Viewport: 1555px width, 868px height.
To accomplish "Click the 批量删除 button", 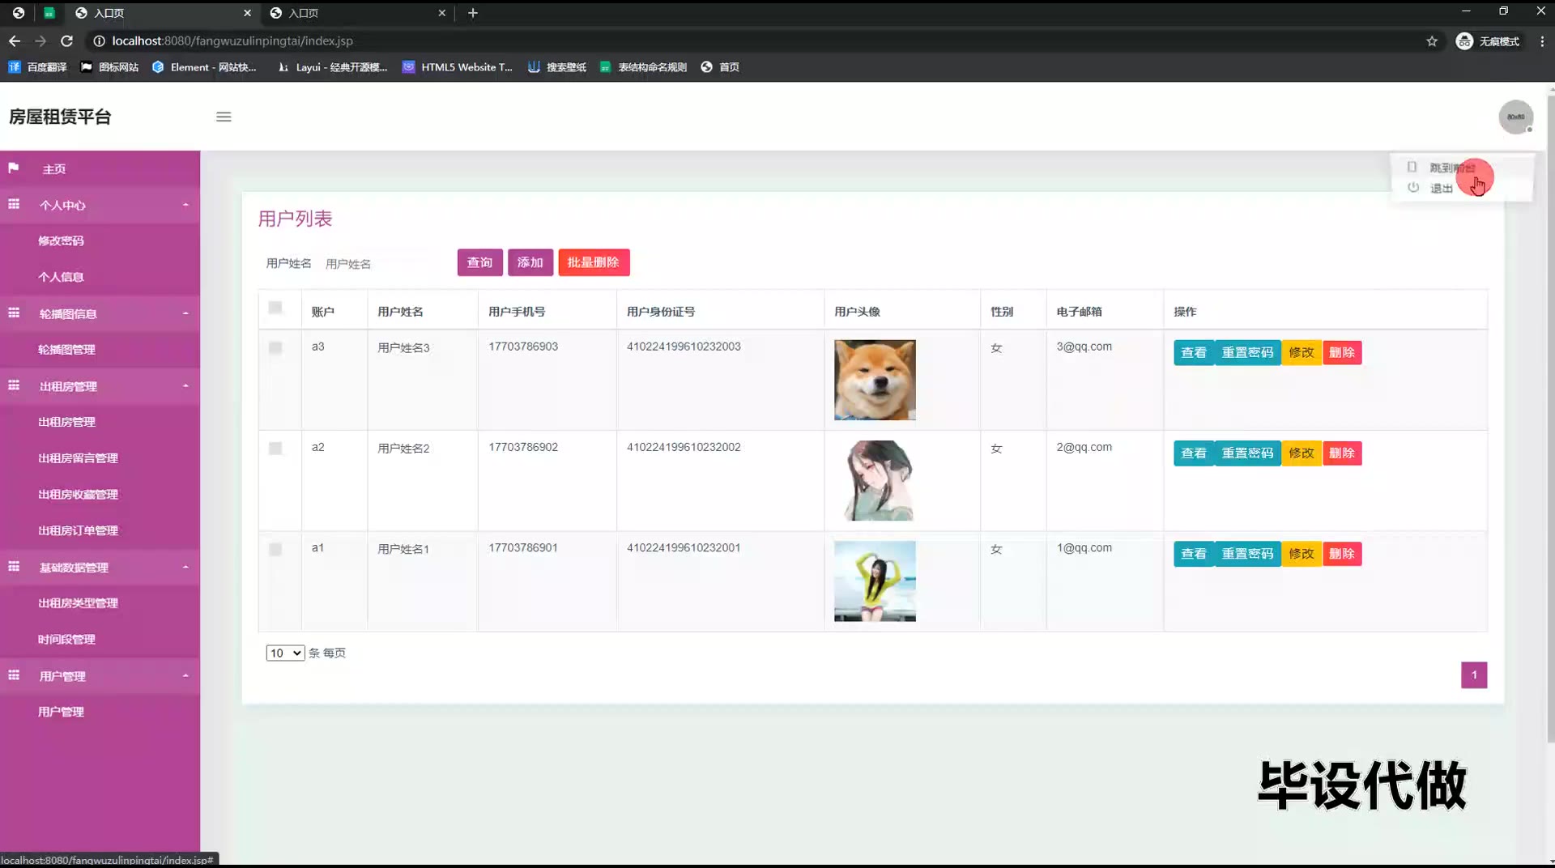I will coord(594,262).
